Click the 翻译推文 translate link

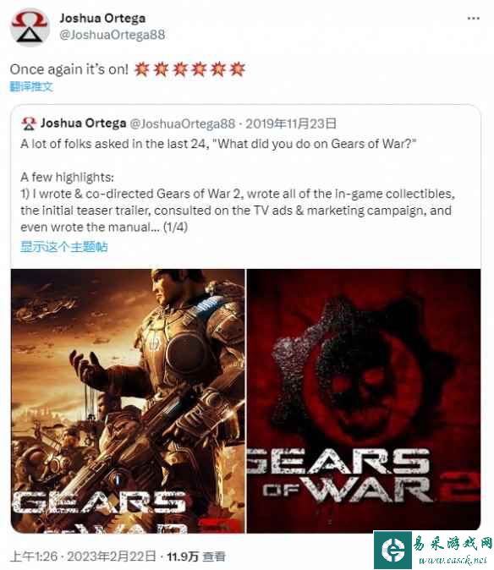click(x=31, y=86)
